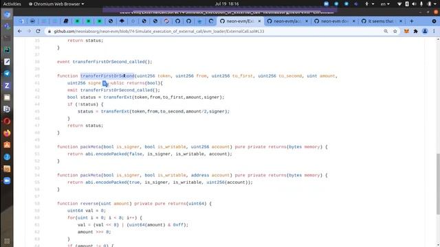The image size is (440, 247).
Task: Show Applications grid in the dock
Action: (7, 241)
